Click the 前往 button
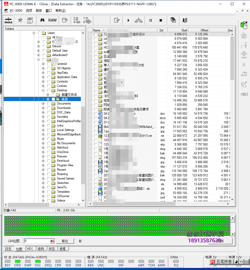 65,241
